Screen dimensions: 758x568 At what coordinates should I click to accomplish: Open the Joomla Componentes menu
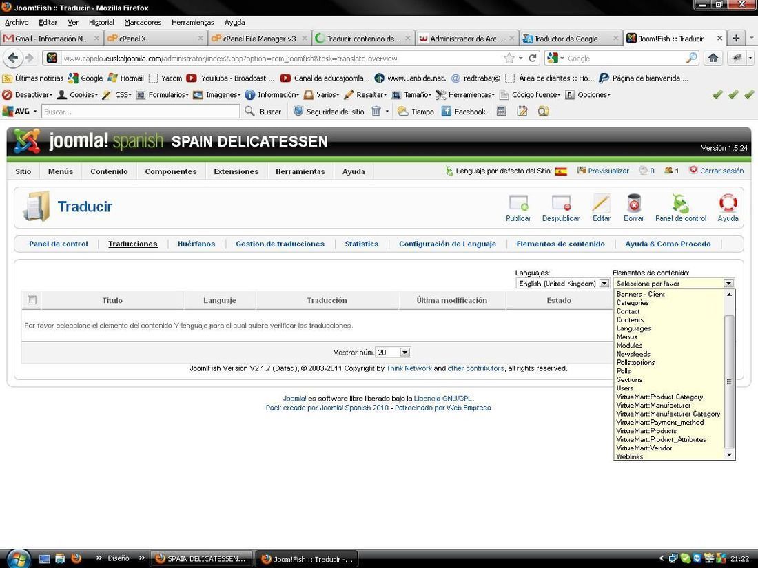tap(171, 171)
